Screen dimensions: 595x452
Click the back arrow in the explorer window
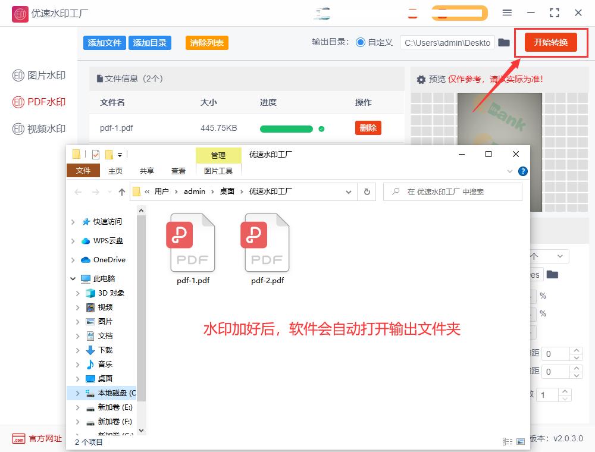tap(78, 192)
